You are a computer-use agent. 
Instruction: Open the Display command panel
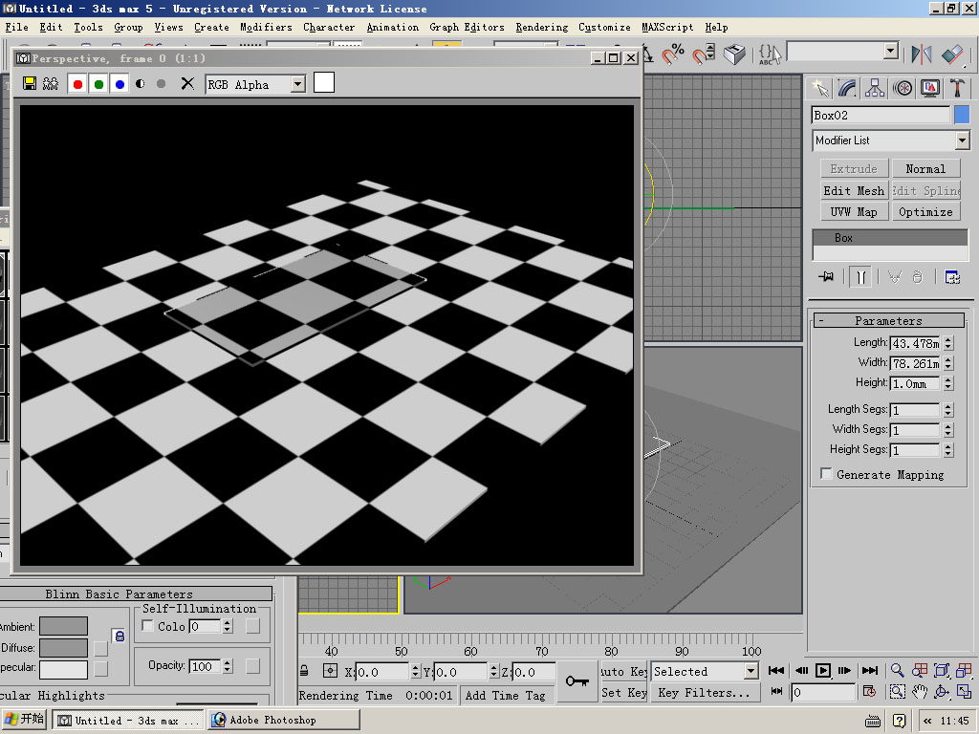click(x=930, y=89)
